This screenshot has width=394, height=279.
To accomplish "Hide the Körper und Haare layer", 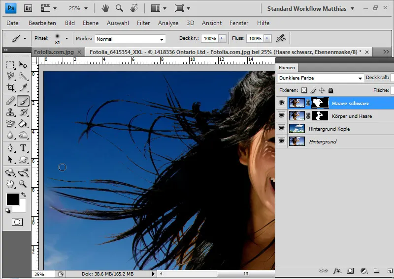I will [x=281, y=115].
